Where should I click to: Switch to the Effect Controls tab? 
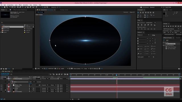(x=20, y=10)
